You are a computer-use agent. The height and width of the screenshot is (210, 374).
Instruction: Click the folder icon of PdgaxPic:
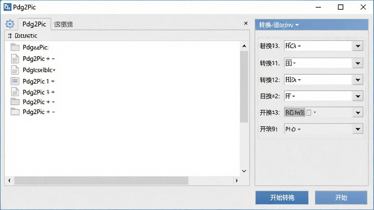coord(15,47)
